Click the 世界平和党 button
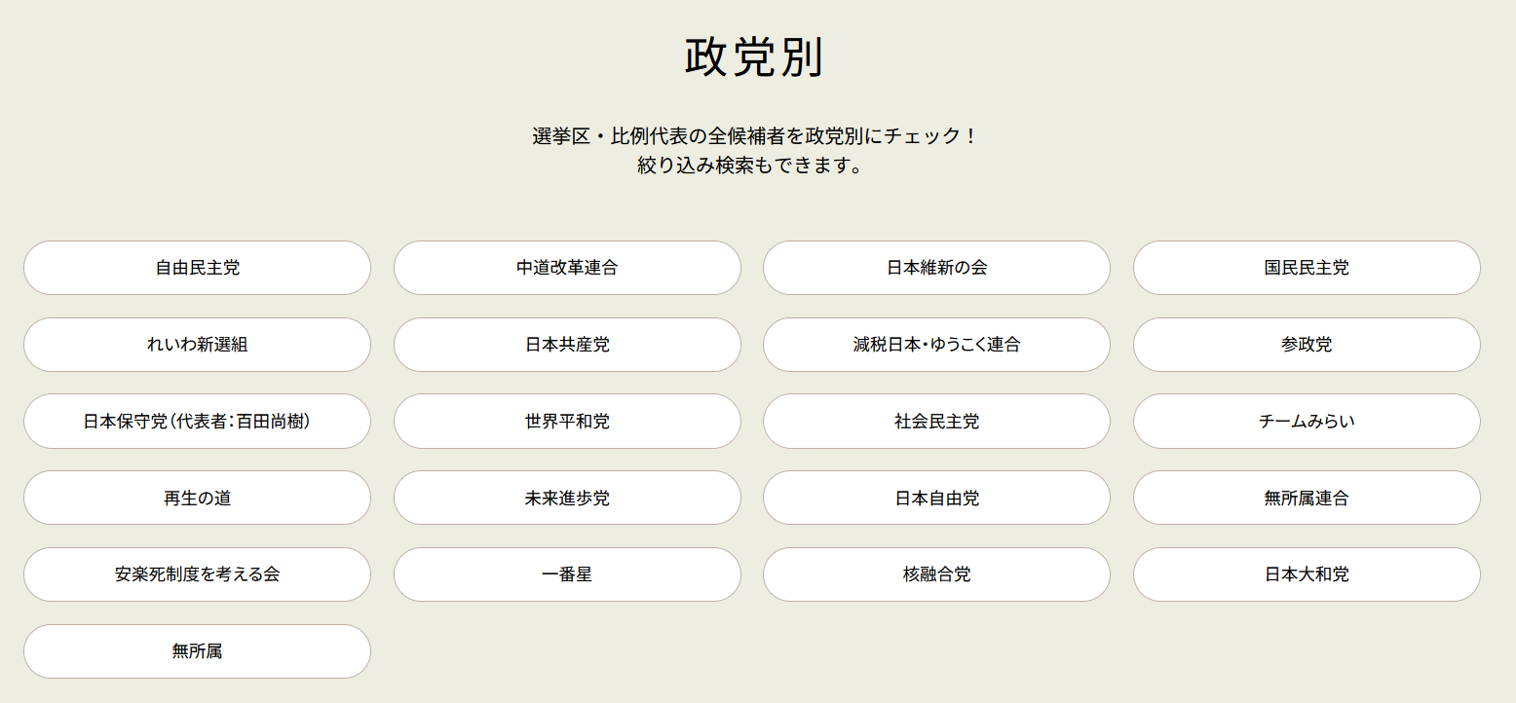Screen dimensions: 1516x703 click(567, 422)
